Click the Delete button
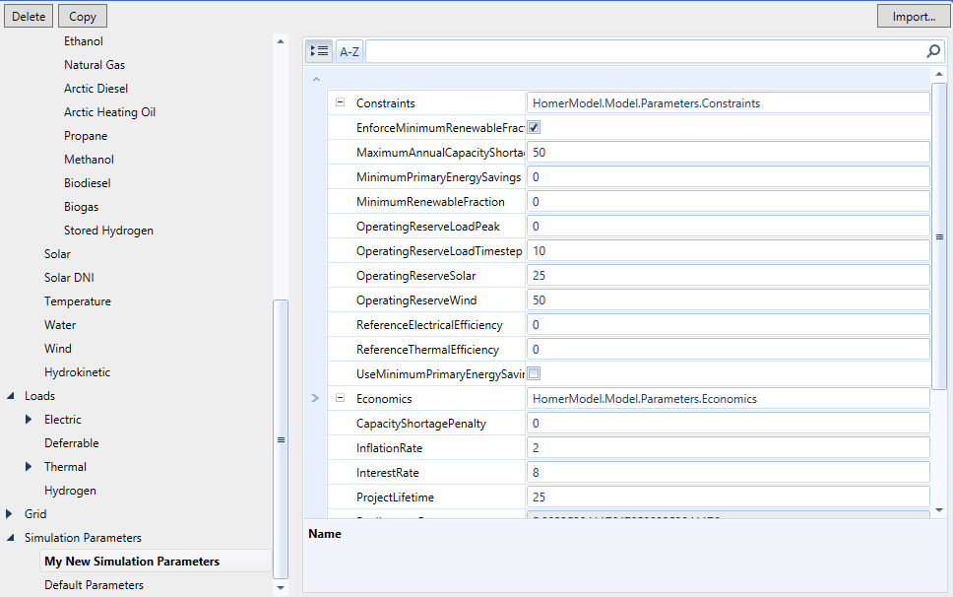Screen dimensions: 953x597 [x=28, y=16]
